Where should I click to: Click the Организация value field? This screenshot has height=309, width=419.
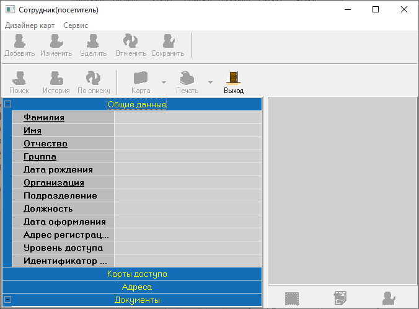(x=188, y=182)
